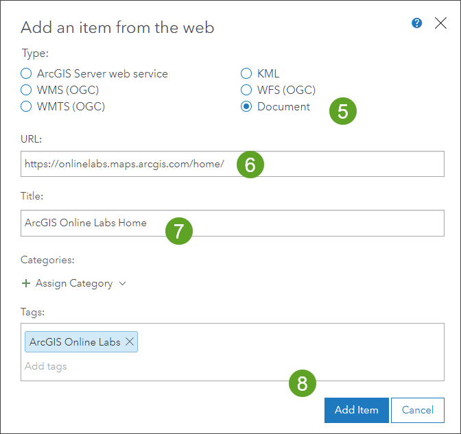
Task: Click the green step 6 marker
Action: 250,165
